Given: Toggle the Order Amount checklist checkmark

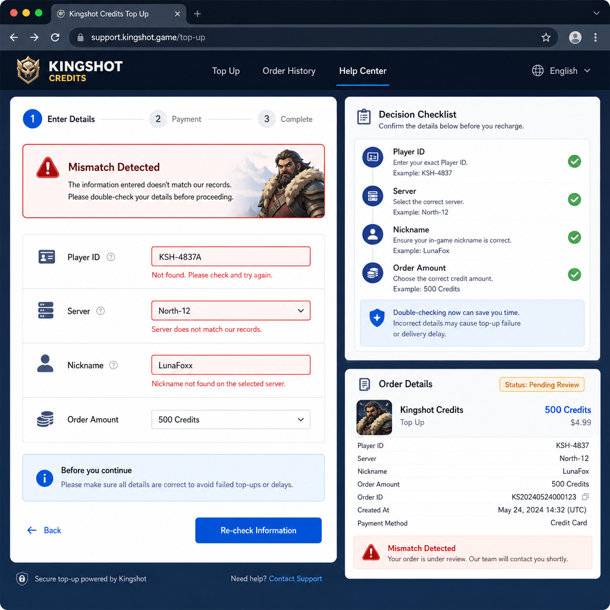Looking at the screenshot, I should point(574,274).
